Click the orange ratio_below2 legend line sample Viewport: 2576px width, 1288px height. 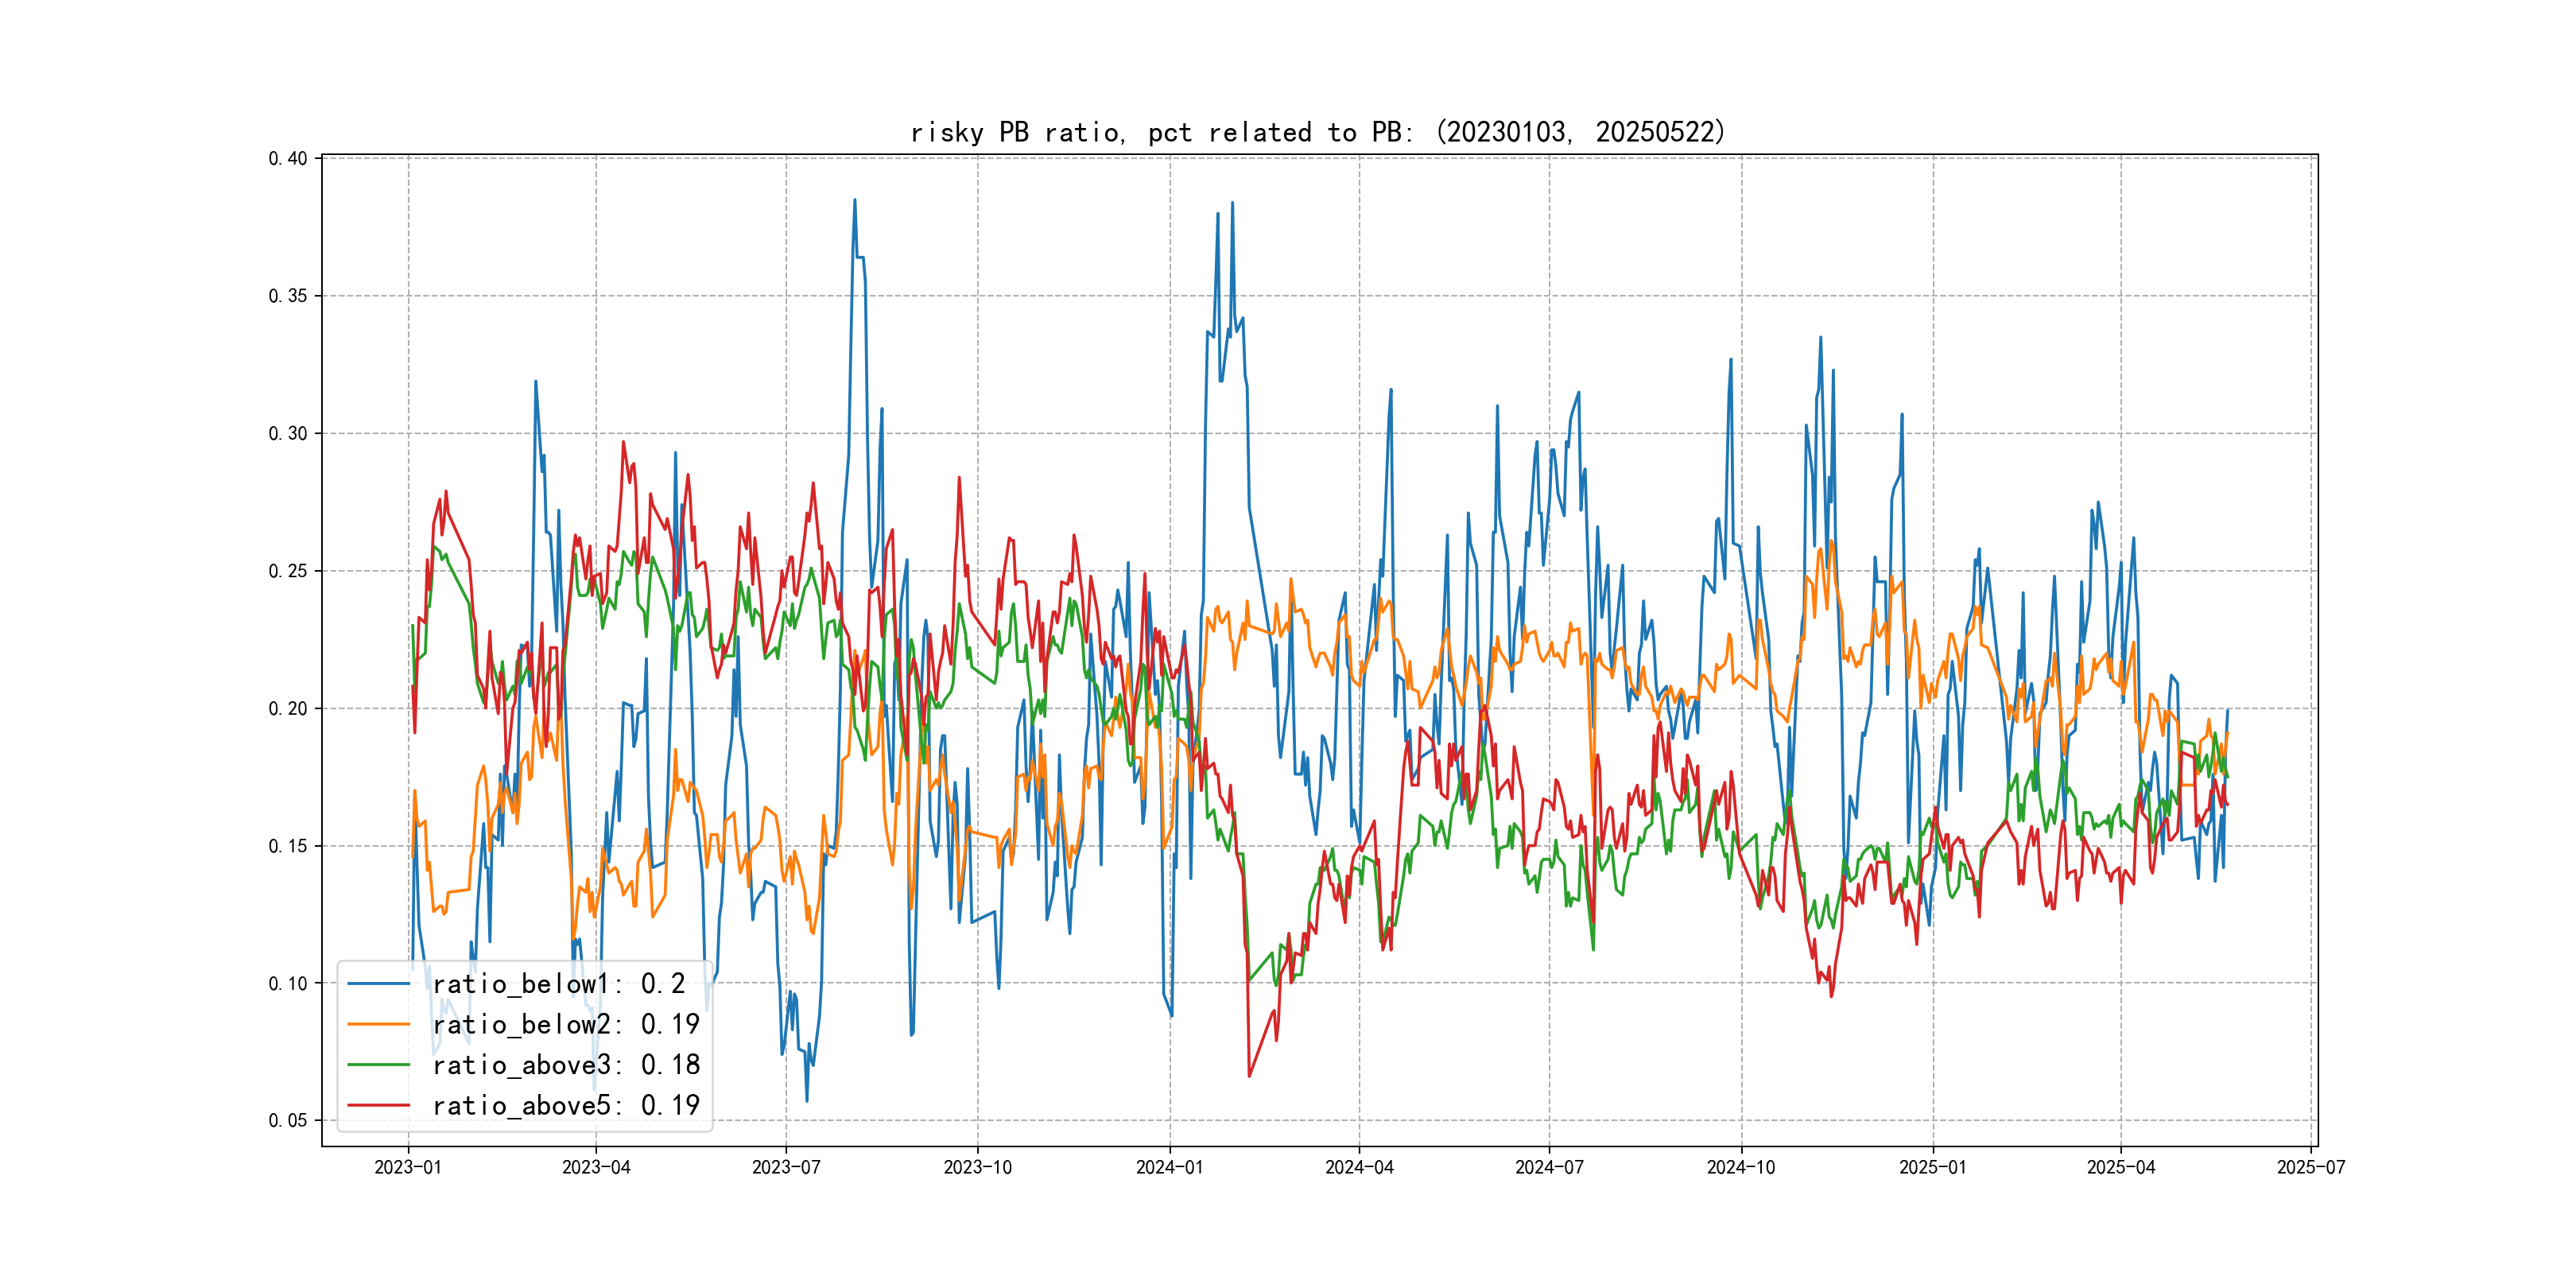click(378, 1024)
